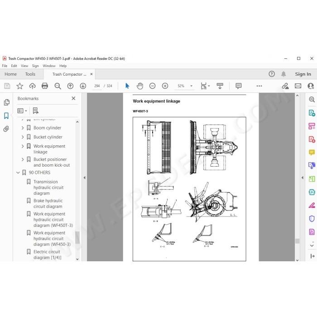
Task: Expand the Boom cylinder bookmark
Action: 23,128
